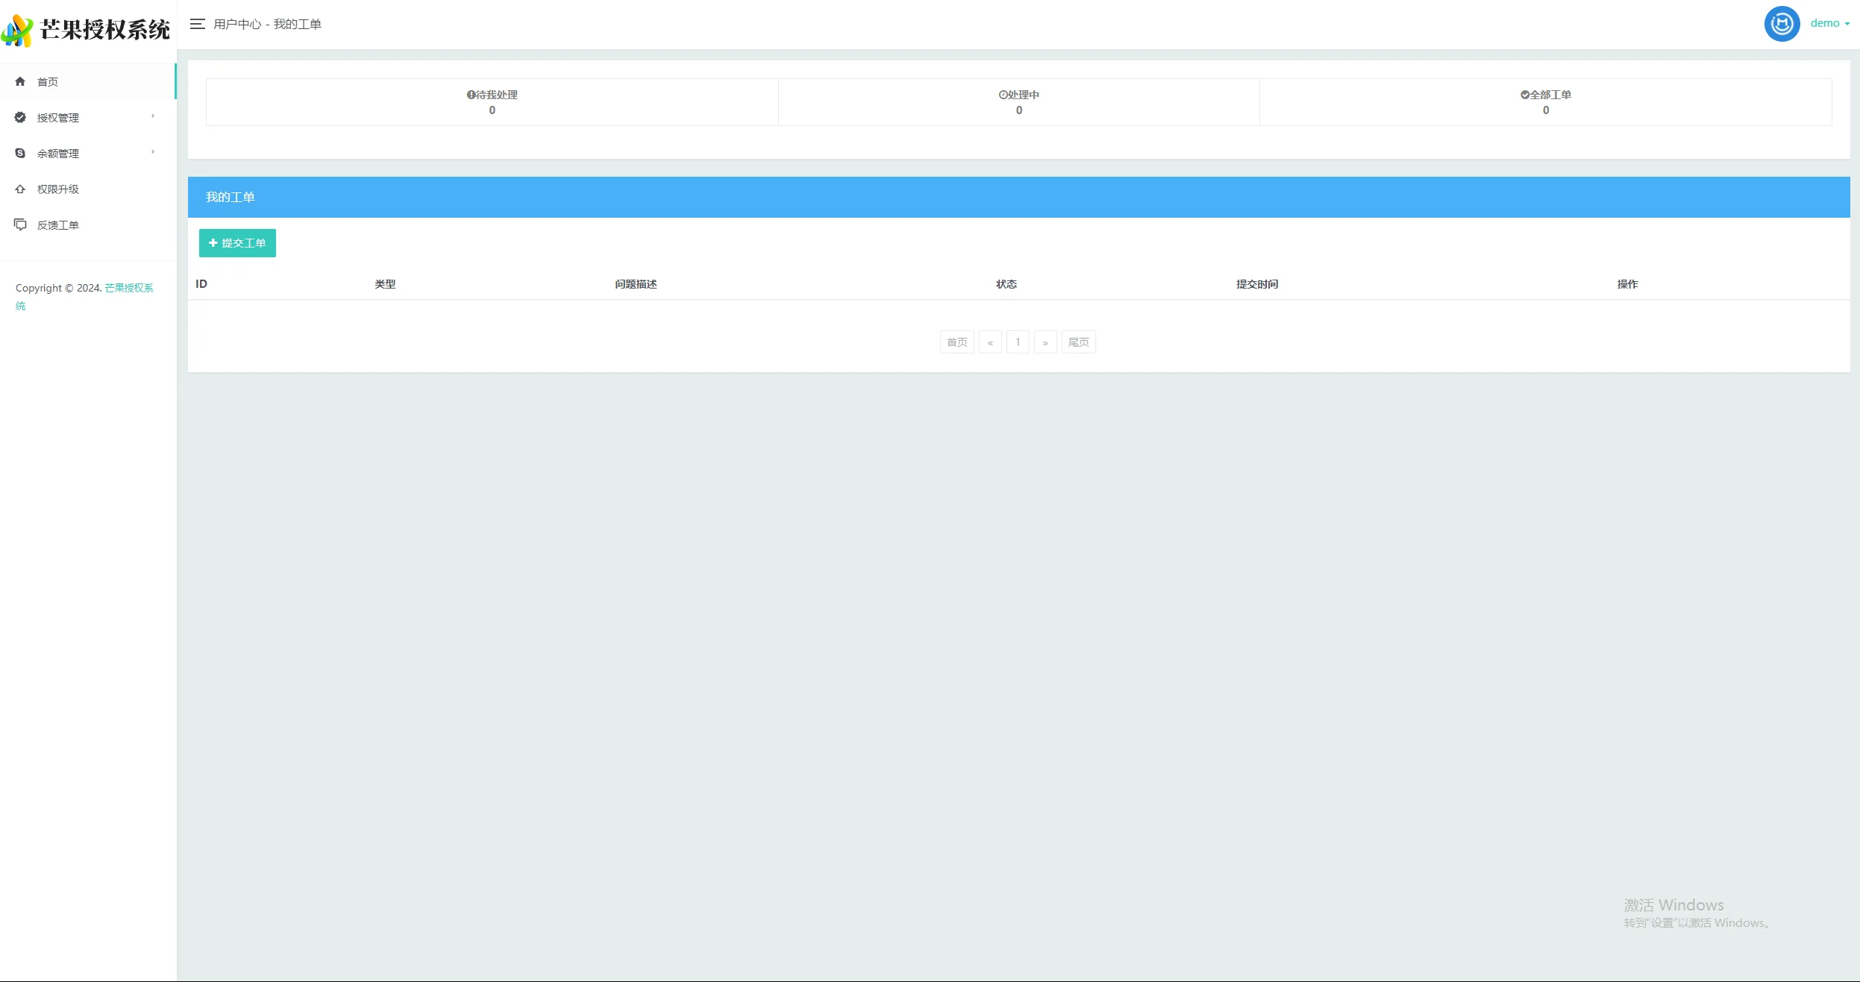Select the 待我处理 stats tab
This screenshot has height=982, width=1860.
tap(492, 102)
